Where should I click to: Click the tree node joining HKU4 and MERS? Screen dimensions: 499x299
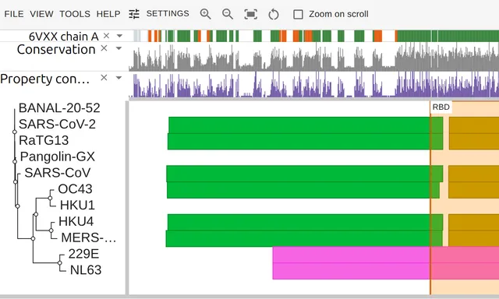point(51,230)
